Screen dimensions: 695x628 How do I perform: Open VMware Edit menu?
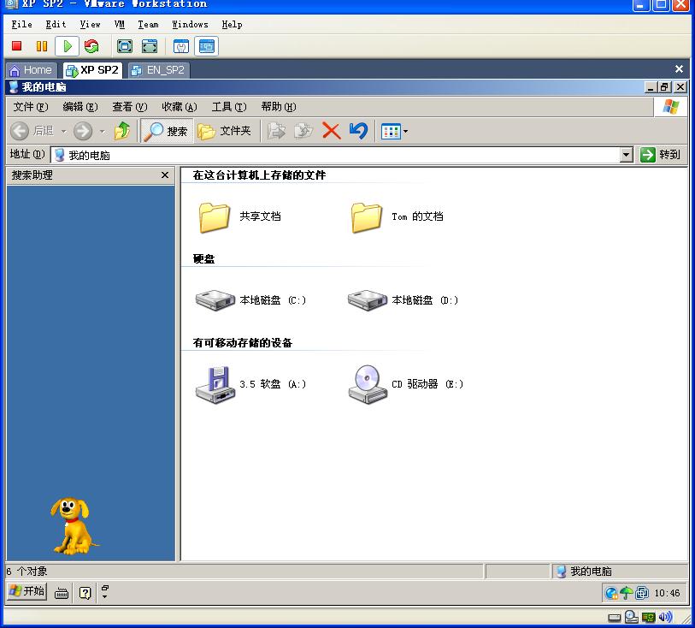click(56, 25)
